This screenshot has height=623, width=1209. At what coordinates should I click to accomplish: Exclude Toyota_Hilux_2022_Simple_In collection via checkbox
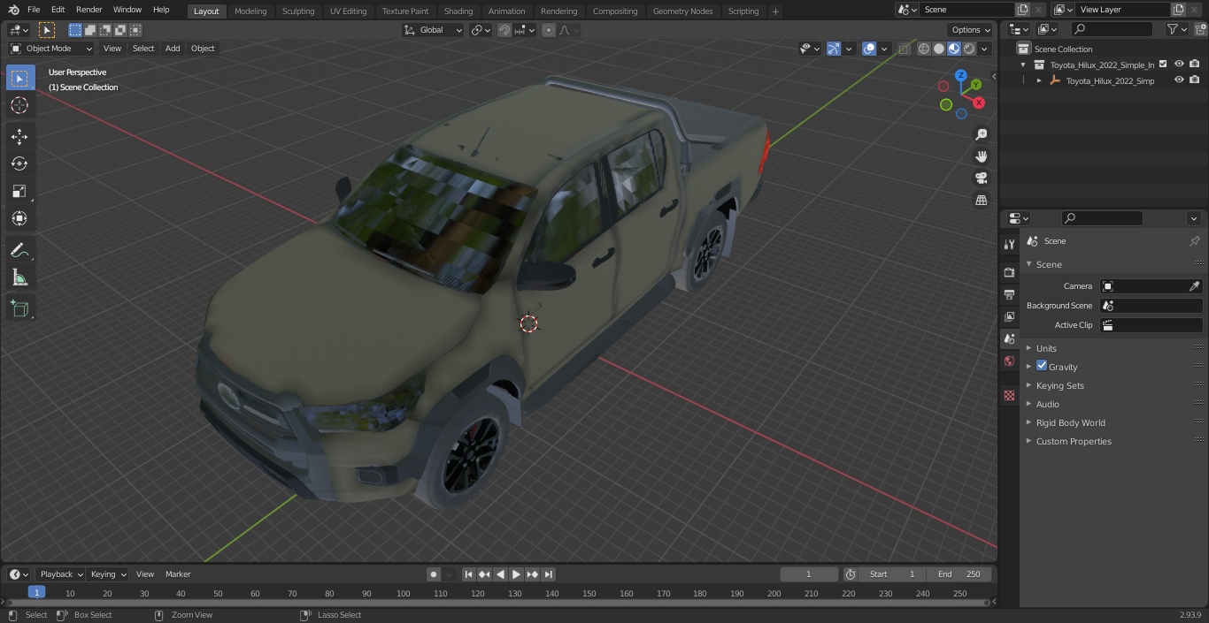pos(1163,65)
